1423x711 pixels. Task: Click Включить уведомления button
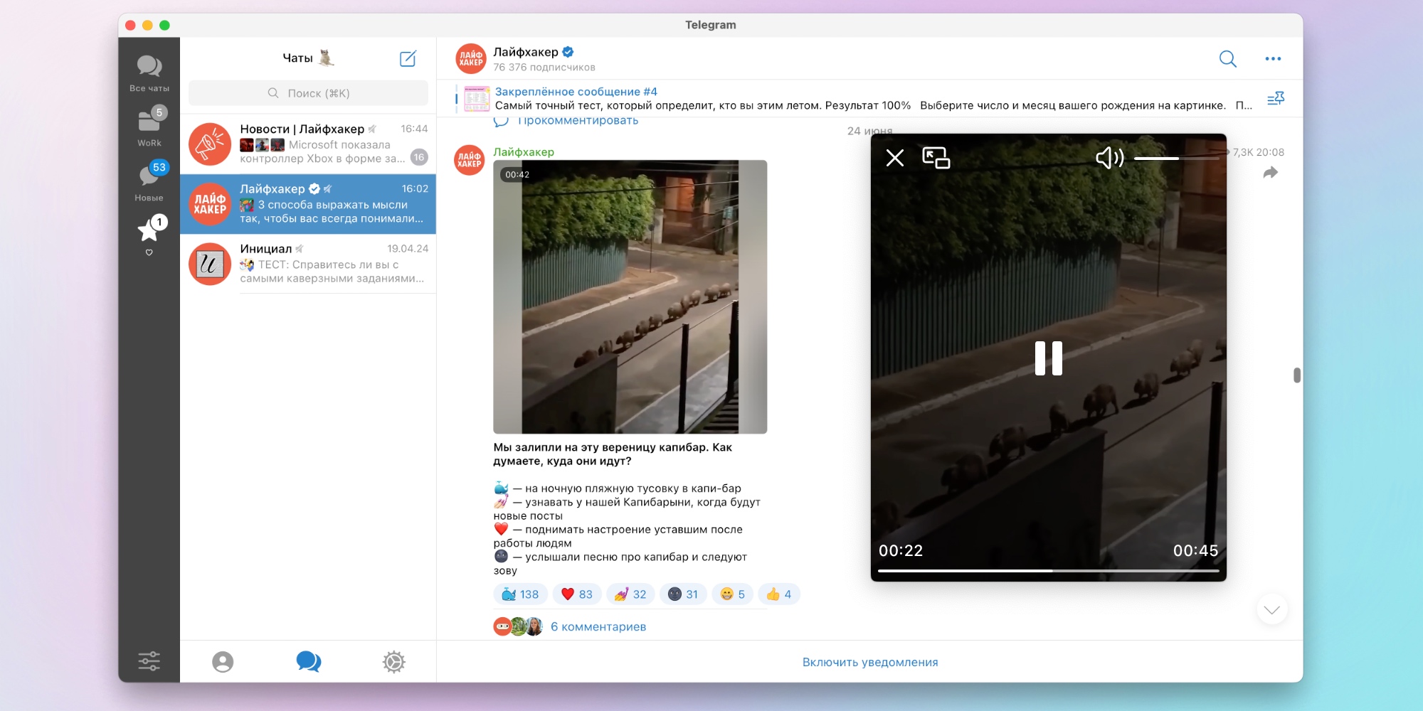click(x=869, y=662)
